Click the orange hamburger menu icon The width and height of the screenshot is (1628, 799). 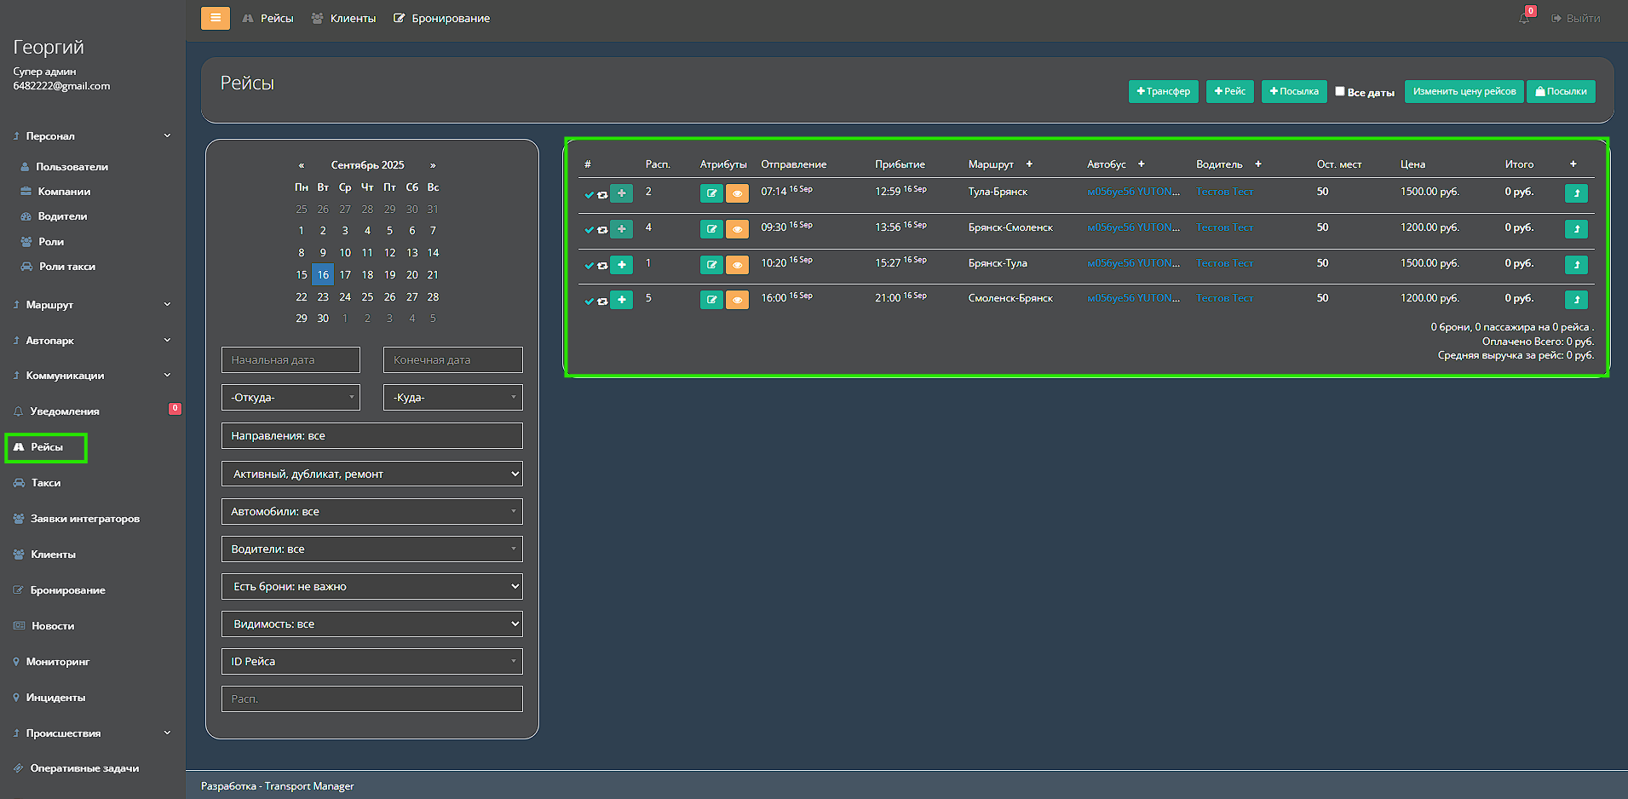click(x=215, y=18)
